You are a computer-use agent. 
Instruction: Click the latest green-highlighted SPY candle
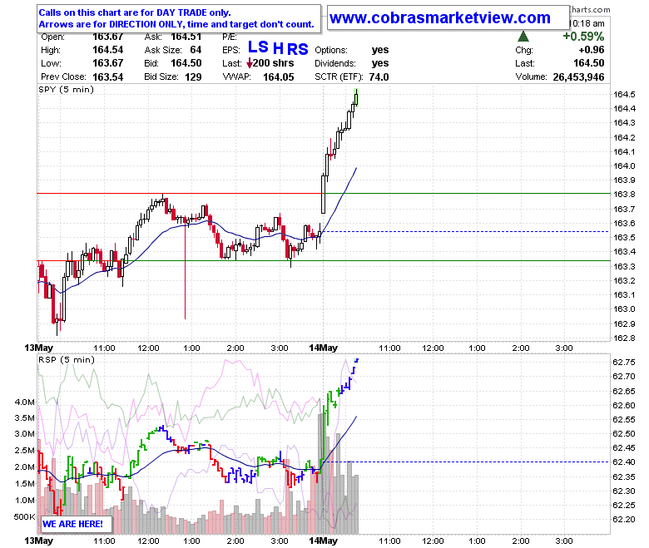point(356,98)
